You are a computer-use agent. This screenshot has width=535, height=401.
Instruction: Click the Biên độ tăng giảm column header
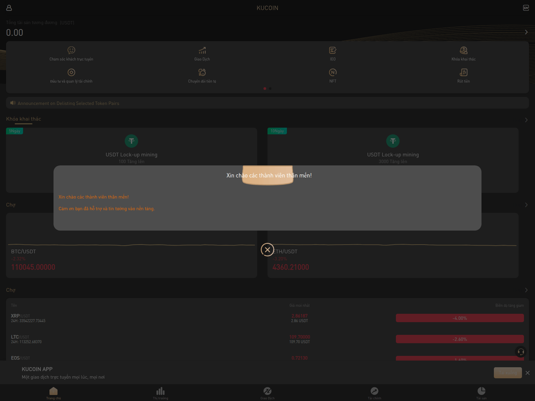coord(510,305)
